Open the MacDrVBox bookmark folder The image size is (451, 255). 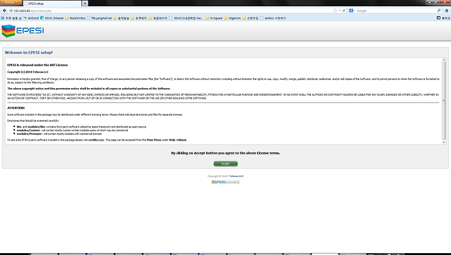[x=75, y=18]
